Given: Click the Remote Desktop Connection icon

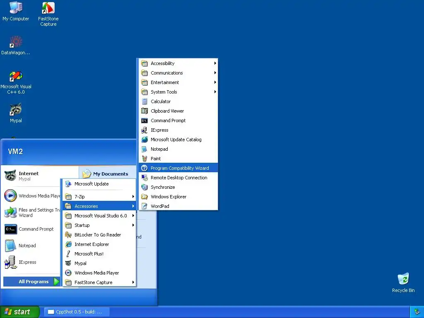Looking at the screenshot, I should click(x=145, y=178).
